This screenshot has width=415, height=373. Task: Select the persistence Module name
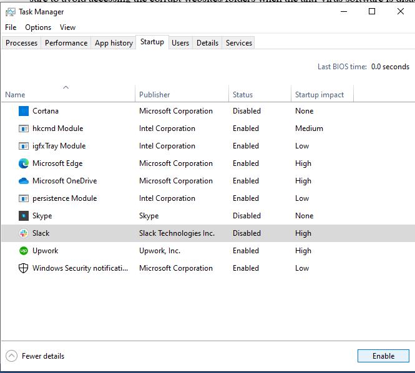64,198
